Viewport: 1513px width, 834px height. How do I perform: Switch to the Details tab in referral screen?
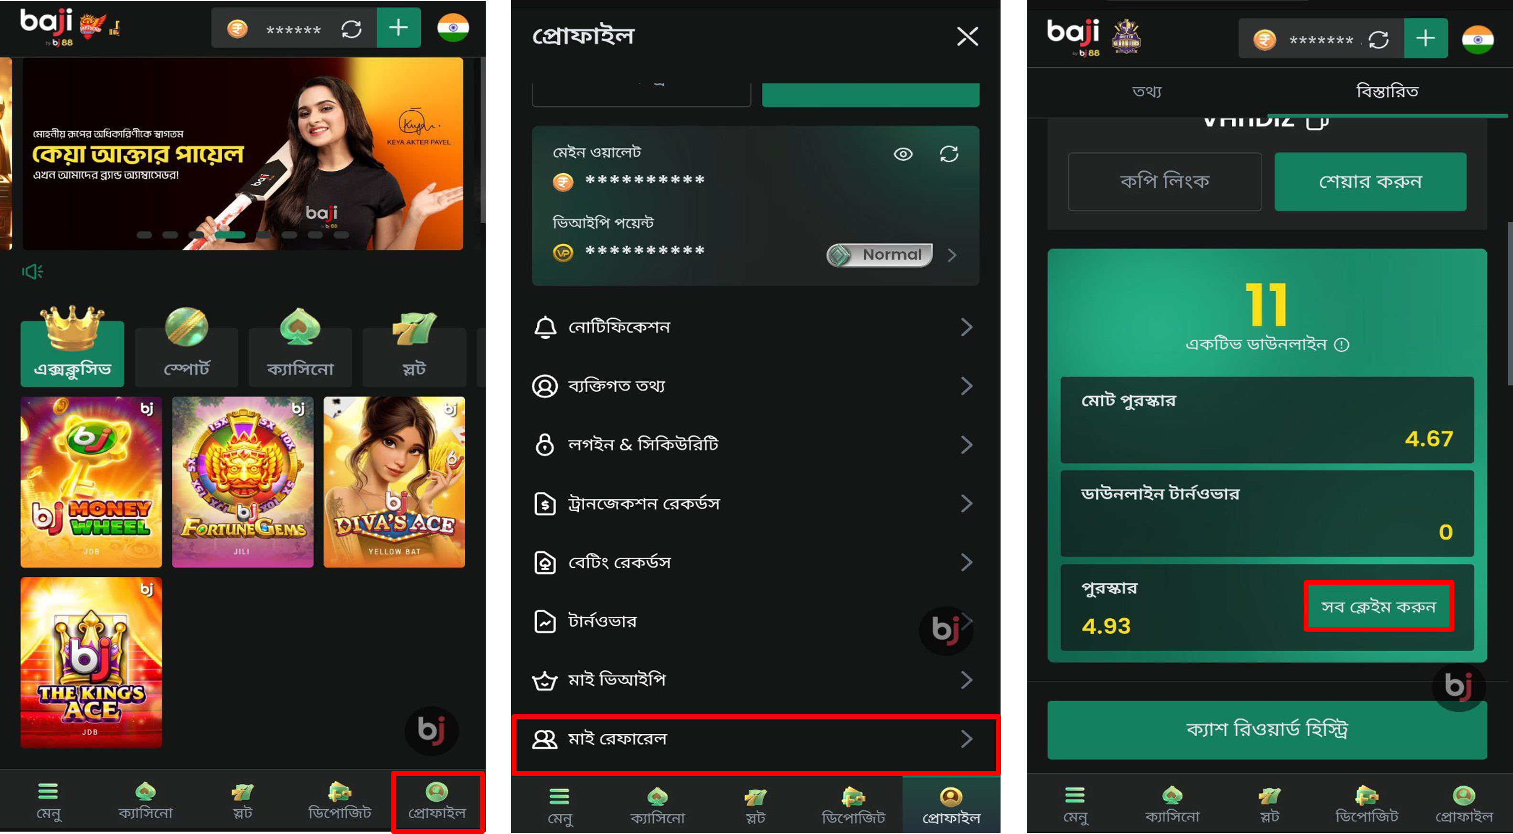(x=1387, y=91)
